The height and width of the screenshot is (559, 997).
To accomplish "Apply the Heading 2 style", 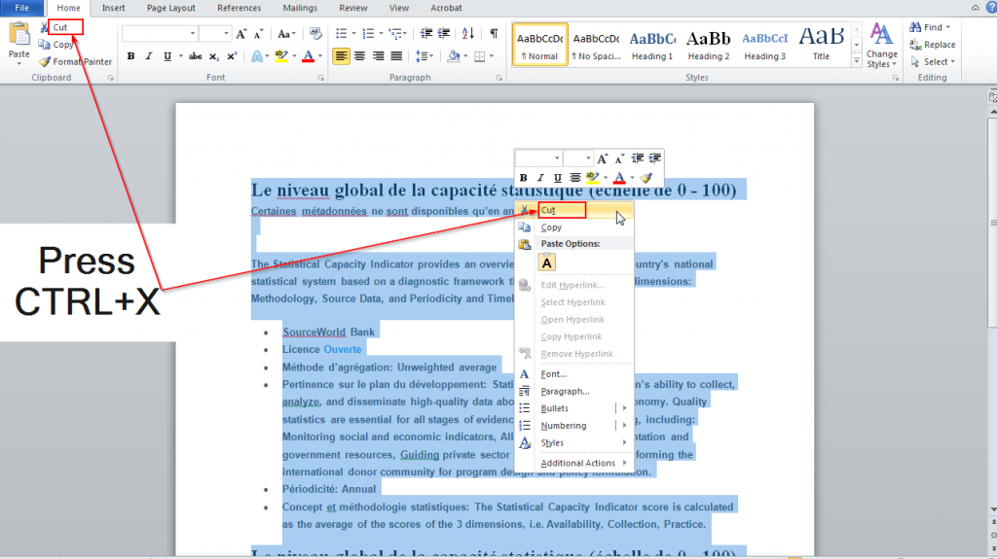I will tap(709, 45).
